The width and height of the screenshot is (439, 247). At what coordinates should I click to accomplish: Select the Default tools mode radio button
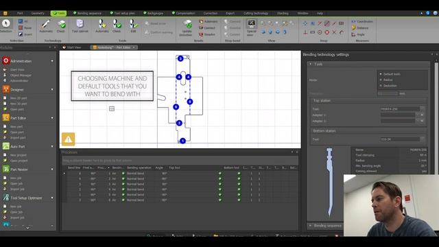click(381, 74)
